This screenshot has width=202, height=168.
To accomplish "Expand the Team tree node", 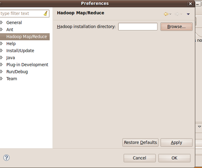I will point(1,79).
